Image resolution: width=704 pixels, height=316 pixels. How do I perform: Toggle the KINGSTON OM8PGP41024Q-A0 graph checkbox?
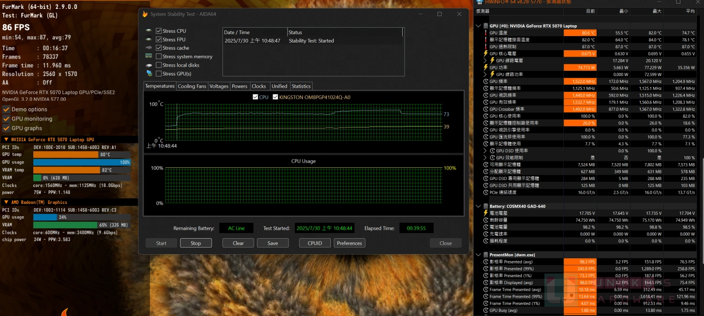coord(275,97)
